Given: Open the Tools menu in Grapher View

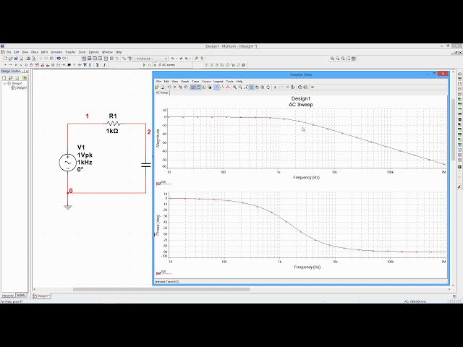Looking at the screenshot, I should (230, 82).
